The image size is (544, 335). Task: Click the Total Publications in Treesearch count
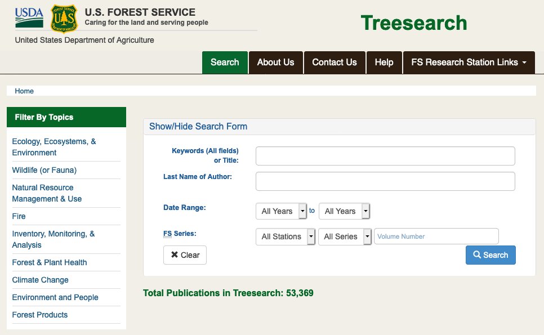coord(228,293)
